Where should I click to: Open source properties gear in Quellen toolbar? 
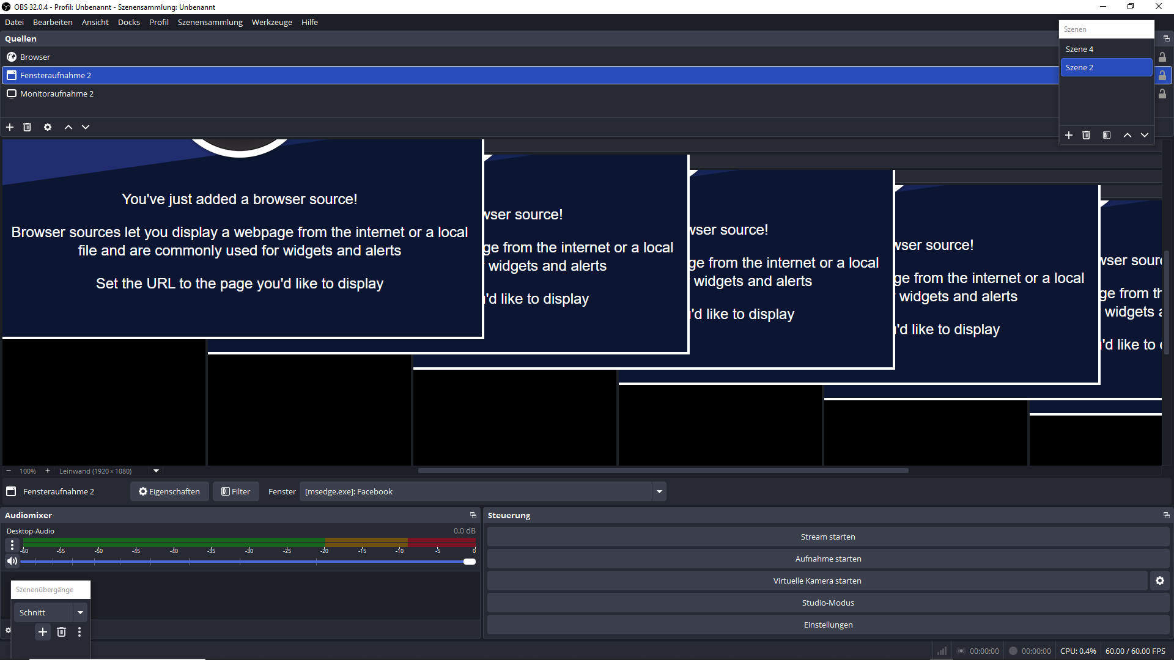(x=48, y=127)
